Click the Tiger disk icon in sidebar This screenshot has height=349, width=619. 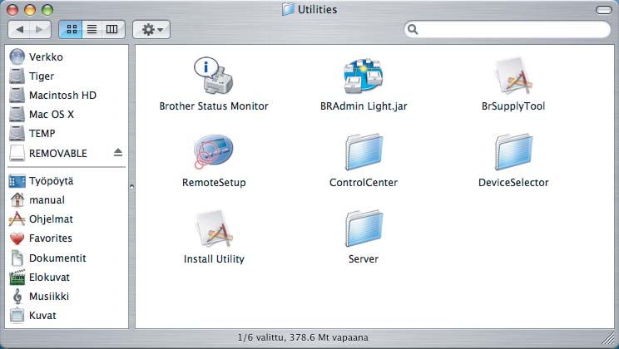[17, 76]
